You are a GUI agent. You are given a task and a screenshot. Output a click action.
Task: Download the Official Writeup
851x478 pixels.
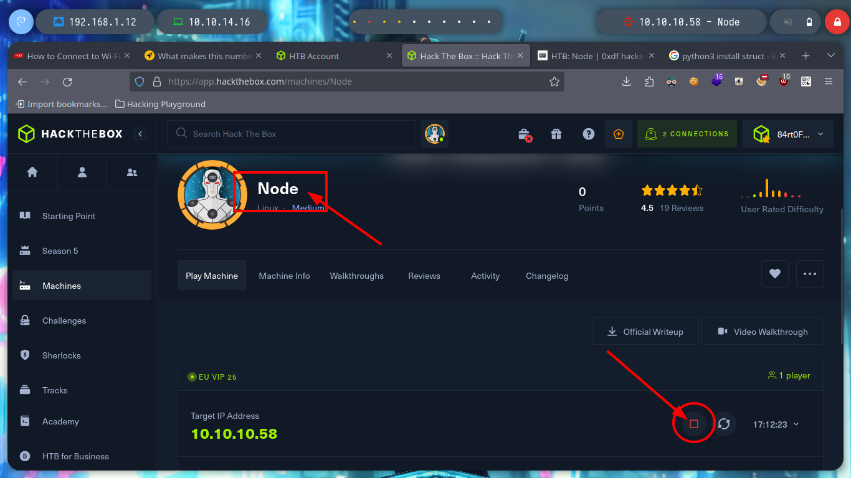(645, 332)
